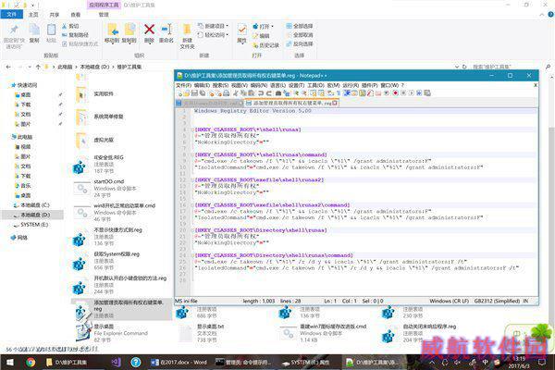Open Google Chrome from the taskbar
Screen dimensions: 555x370
31,363
